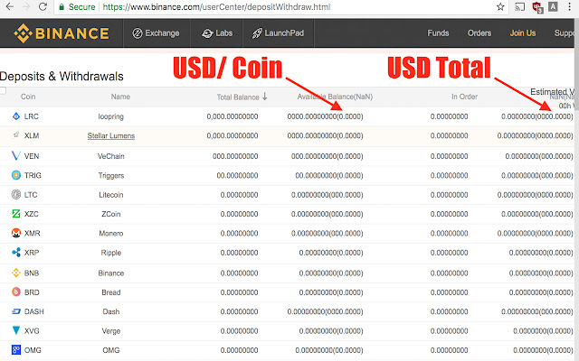Click the Name column header
The width and height of the screenshot is (579, 361).
[x=120, y=97]
